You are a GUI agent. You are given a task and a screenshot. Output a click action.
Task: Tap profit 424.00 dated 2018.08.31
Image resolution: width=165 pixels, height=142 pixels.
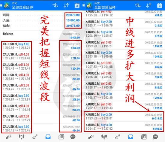[x=76, y=89]
